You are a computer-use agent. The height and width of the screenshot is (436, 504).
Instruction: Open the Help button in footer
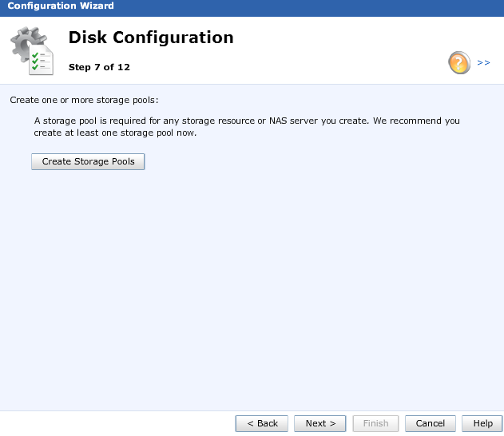(482, 423)
